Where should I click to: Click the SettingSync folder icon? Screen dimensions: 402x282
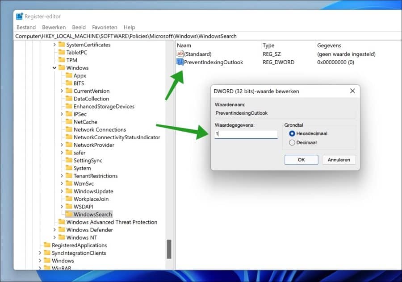(69, 160)
